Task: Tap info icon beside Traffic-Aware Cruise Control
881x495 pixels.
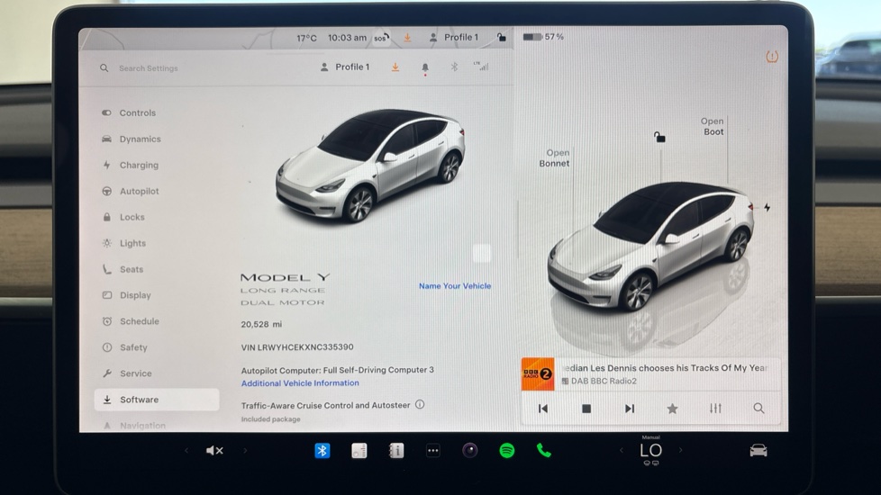Action: coord(420,404)
